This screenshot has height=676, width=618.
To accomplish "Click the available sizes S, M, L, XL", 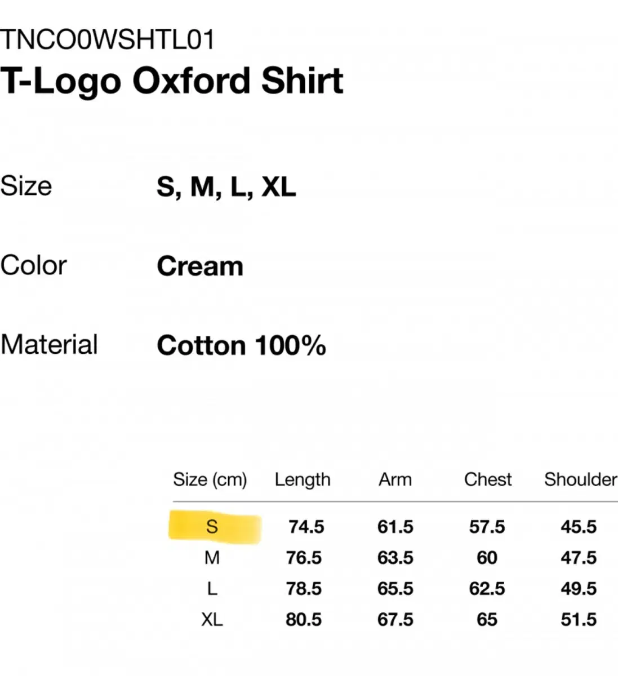I will pos(226,186).
